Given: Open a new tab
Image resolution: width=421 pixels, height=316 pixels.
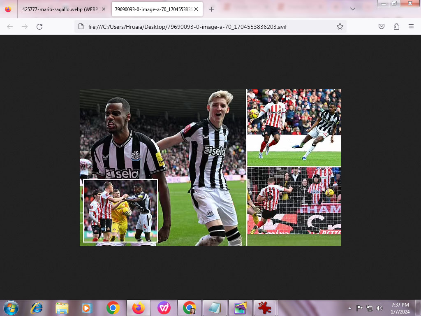Looking at the screenshot, I should (x=212, y=9).
